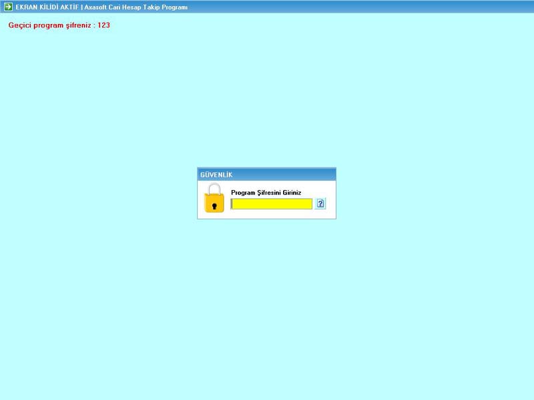Screen dimensions: 534x400
Task: Click the yellow program password input field
Action: (272, 204)
